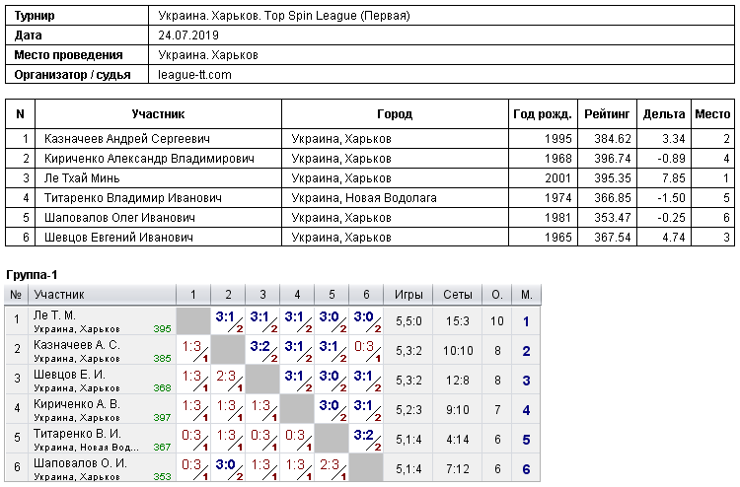Click the organizer value league-tt.com
The width and height of the screenshot is (740, 487).
[x=194, y=75]
